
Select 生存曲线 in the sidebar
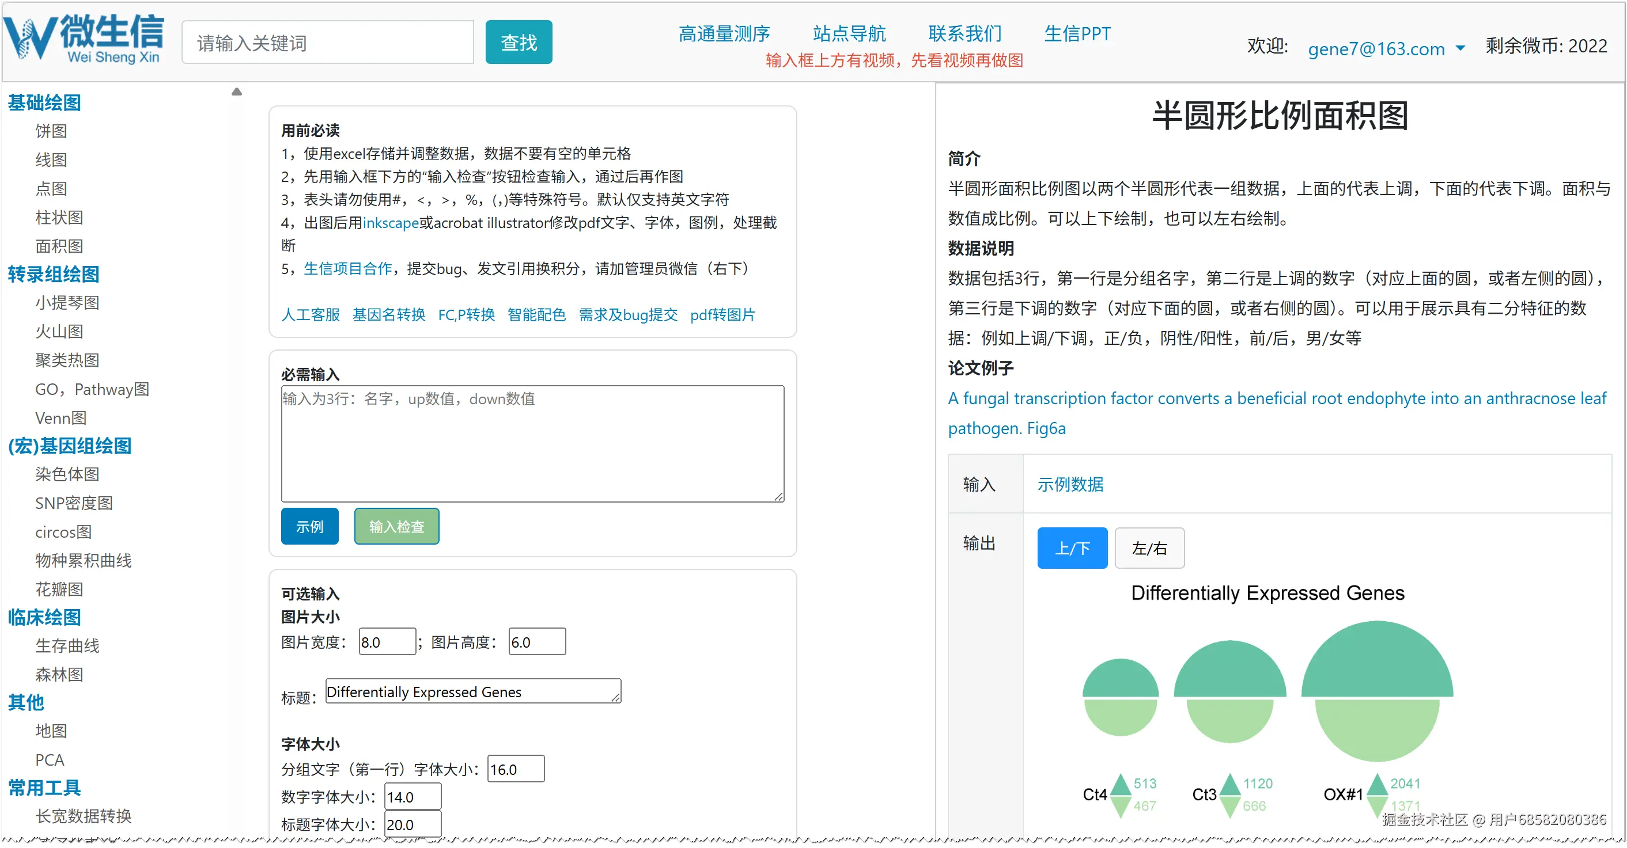pyautogui.click(x=67, y=646)
